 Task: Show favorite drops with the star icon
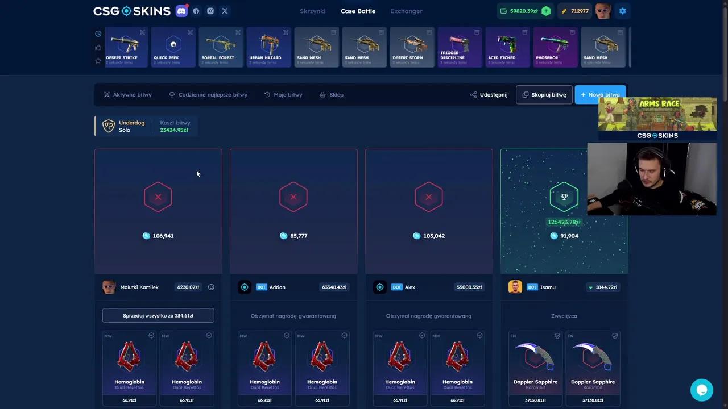click(98, 61)
